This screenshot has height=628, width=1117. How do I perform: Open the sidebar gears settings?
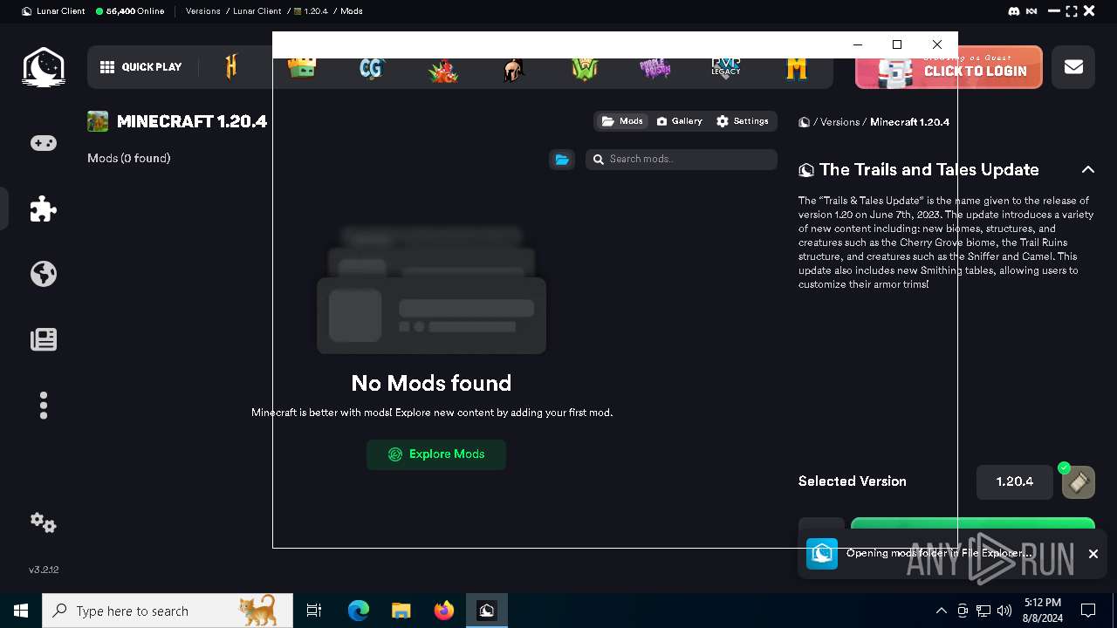coord(43,522)
